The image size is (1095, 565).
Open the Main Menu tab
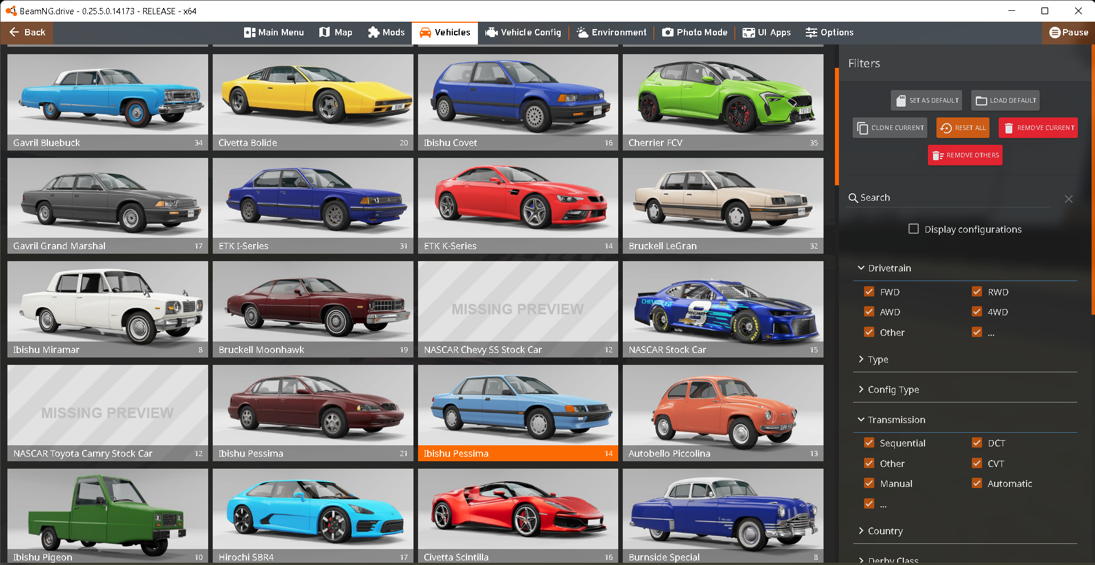pos(274,32)
